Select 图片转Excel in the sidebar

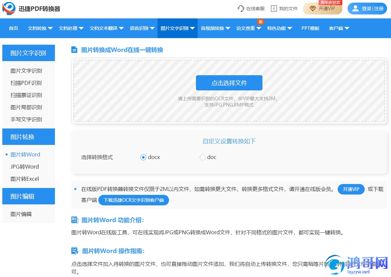point(25,179)
